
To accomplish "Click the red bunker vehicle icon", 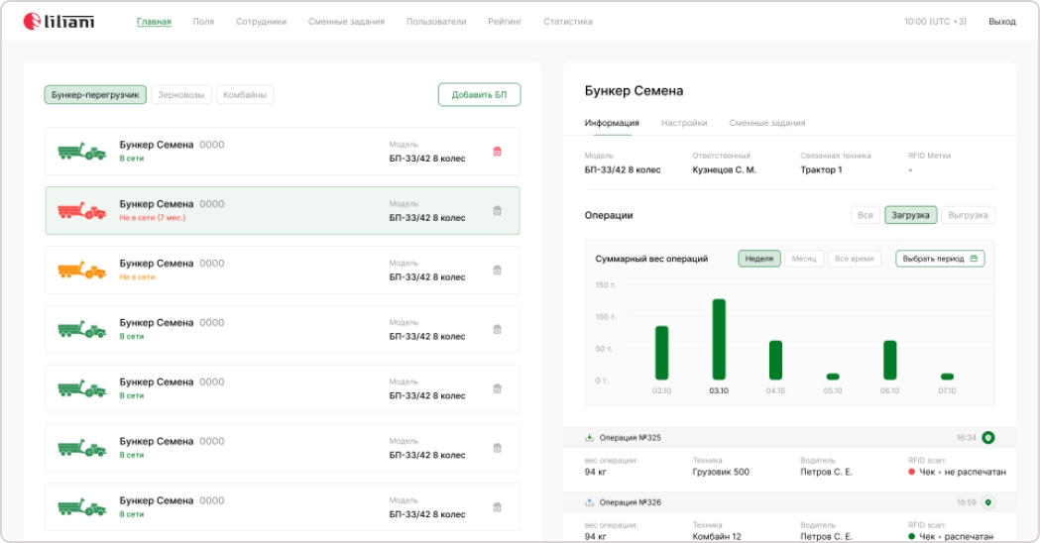I will [82, 210].
